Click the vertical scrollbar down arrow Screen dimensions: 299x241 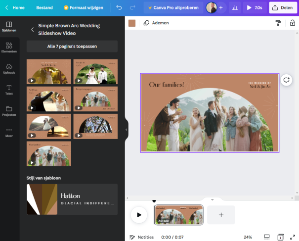[297, 193]
